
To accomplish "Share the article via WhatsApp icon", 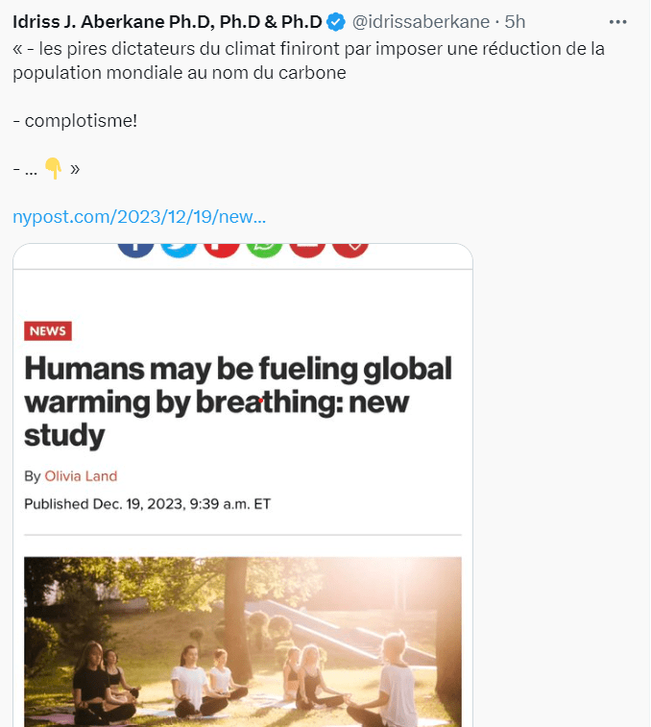I will (x=265, y=248).
